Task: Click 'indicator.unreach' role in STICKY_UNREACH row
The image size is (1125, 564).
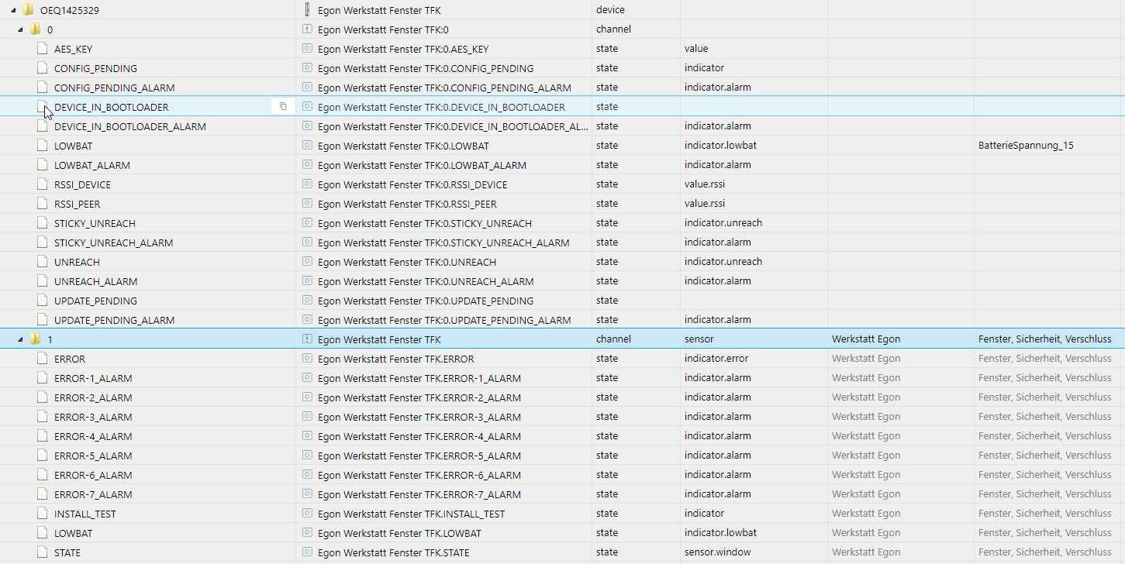Action: pos(723,223)
